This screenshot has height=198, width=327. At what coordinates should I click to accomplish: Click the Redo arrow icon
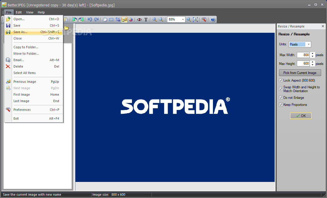coord(96,20)
